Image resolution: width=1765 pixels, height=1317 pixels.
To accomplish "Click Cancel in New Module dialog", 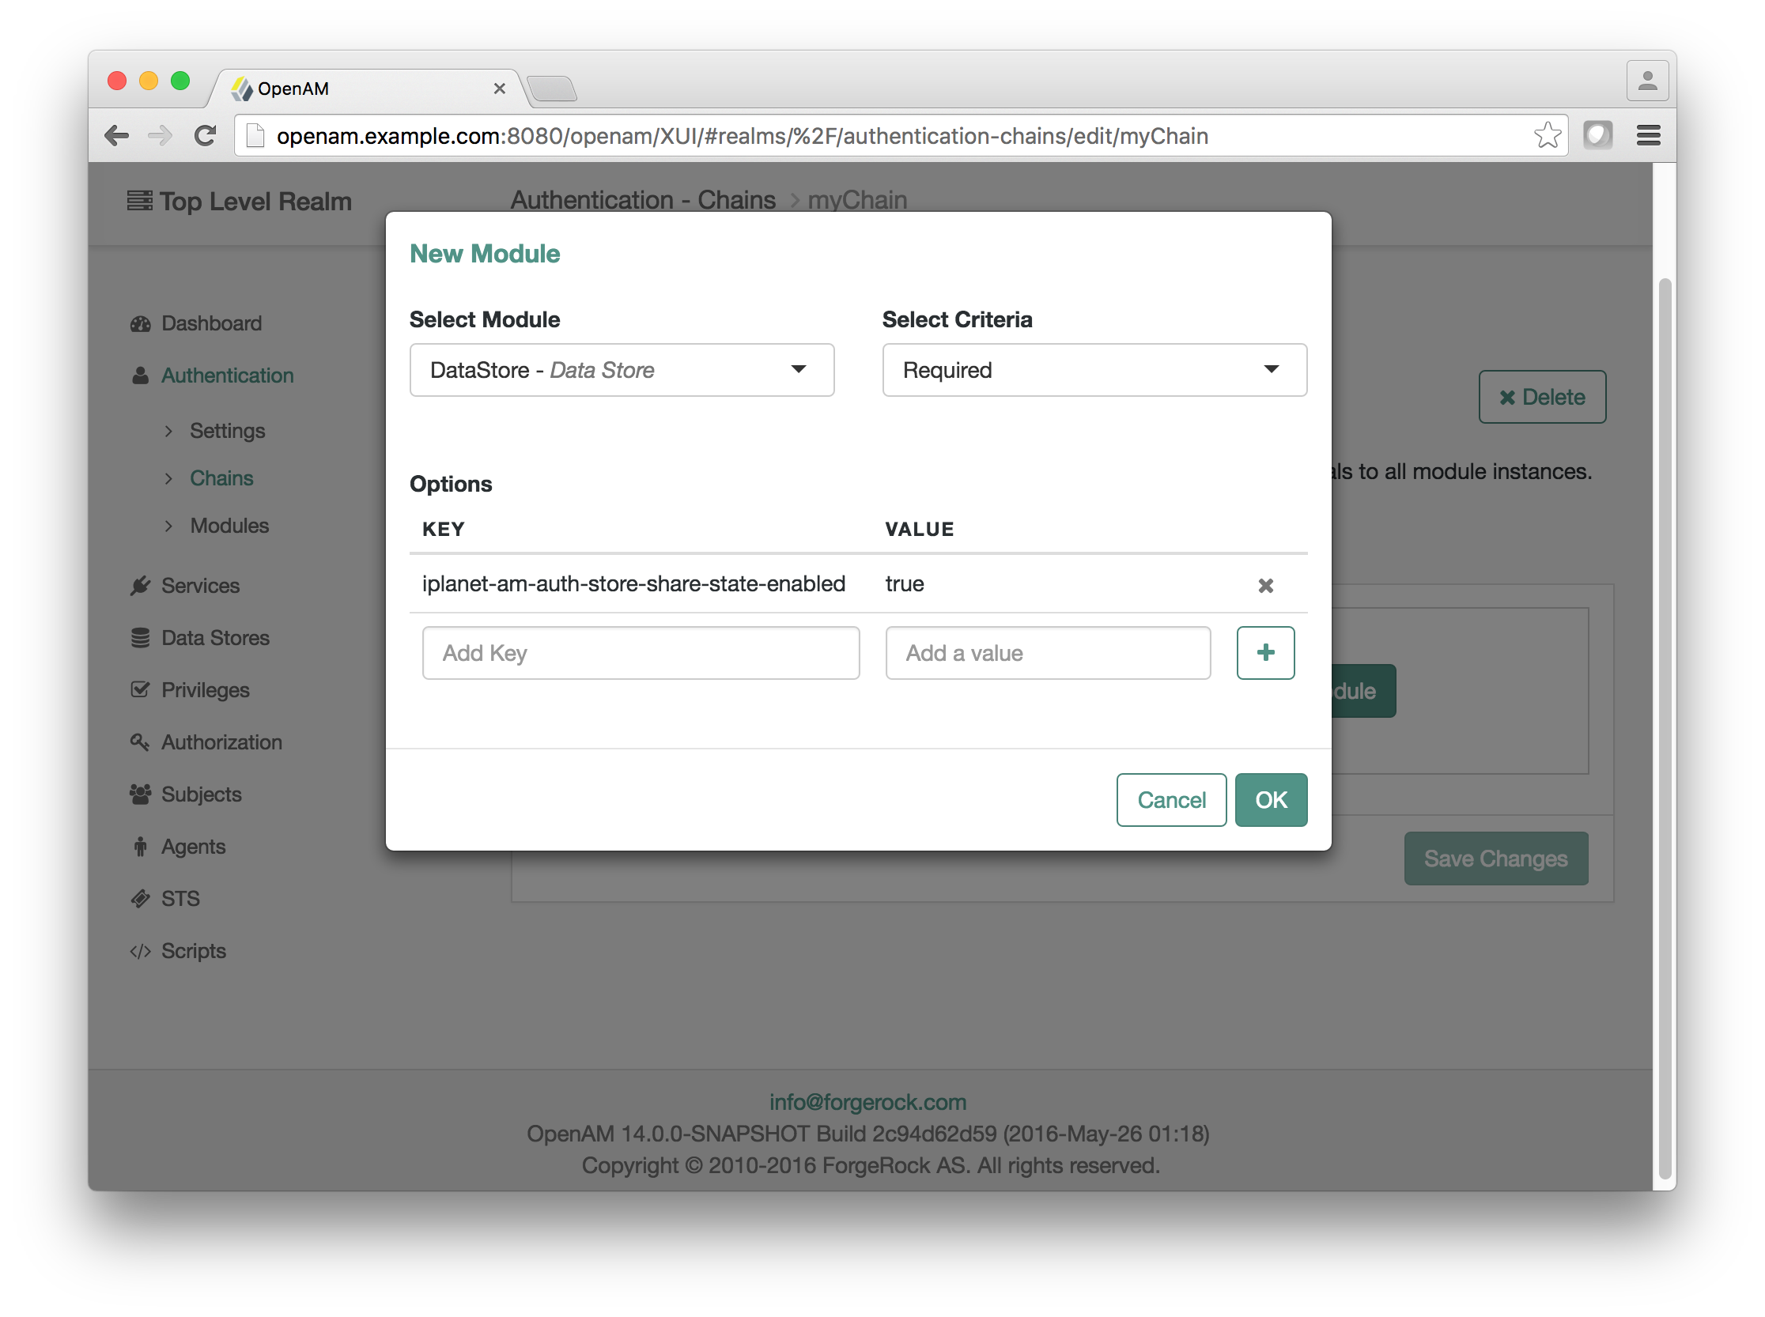I will pyautogui.click(x=1170, y=800).
